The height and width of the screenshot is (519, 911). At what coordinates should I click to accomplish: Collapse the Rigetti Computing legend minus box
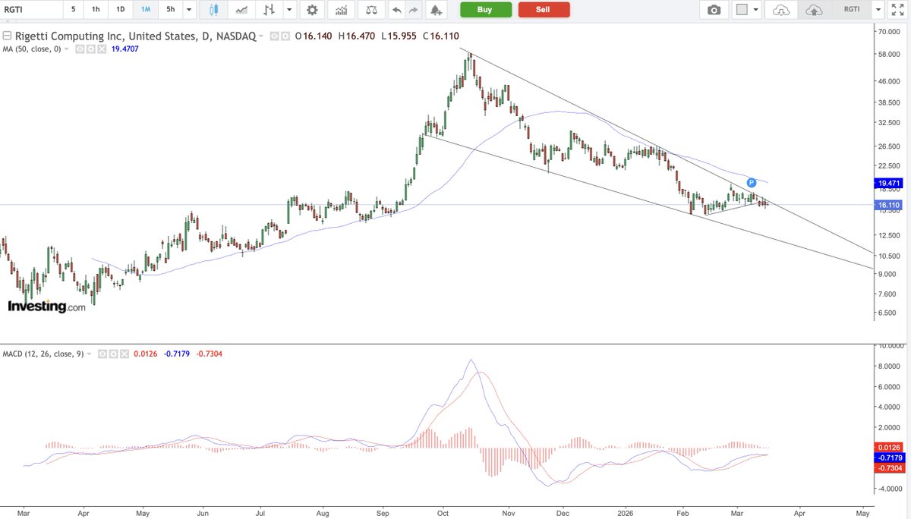pyautogui.click(x=7, y=36)
